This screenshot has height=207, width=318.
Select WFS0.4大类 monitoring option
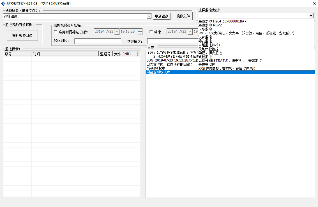(x=256, y=33)
